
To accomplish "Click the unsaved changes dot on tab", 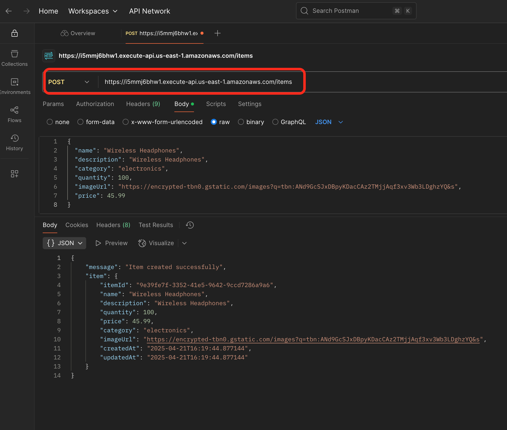I will tap(202, 33).
